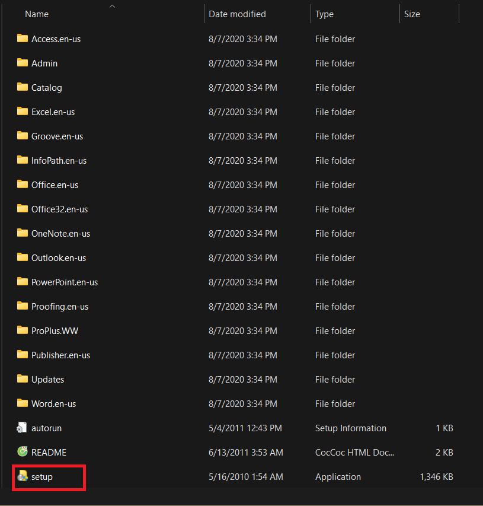Image resolution: width=483 pixels, height=506 pixels.
Task: Open the PowerPoint.en-us folder
Action: pos(63,282)
